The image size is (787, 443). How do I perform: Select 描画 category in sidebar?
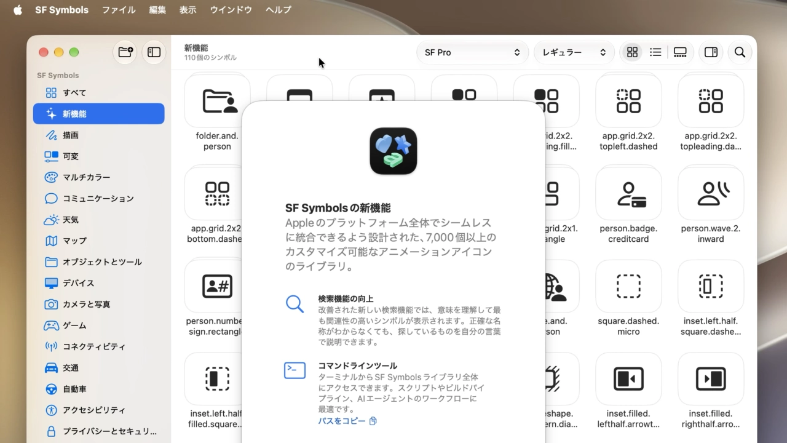(x=99, y=135)
